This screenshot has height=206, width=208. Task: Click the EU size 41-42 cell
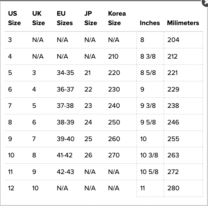point(65,155)
